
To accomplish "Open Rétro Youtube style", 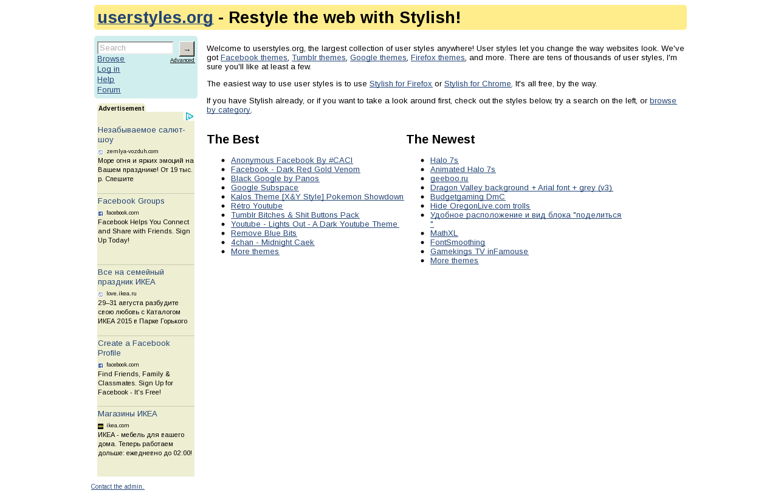I will click(x=256, y=206).
